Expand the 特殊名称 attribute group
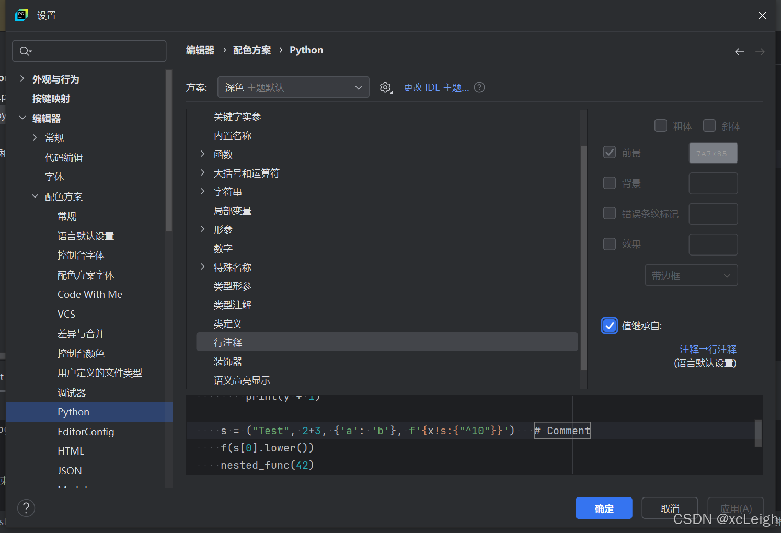 202,266
